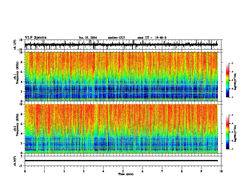This screenshot has height=192, width=249.
Task: Click the ch.3 flat voltage trace line
Action: pos(121,161)
